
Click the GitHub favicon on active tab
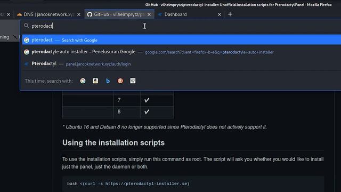(x=90, y=14)
